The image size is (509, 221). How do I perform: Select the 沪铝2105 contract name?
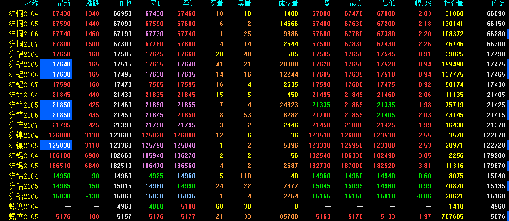point(24,65)
